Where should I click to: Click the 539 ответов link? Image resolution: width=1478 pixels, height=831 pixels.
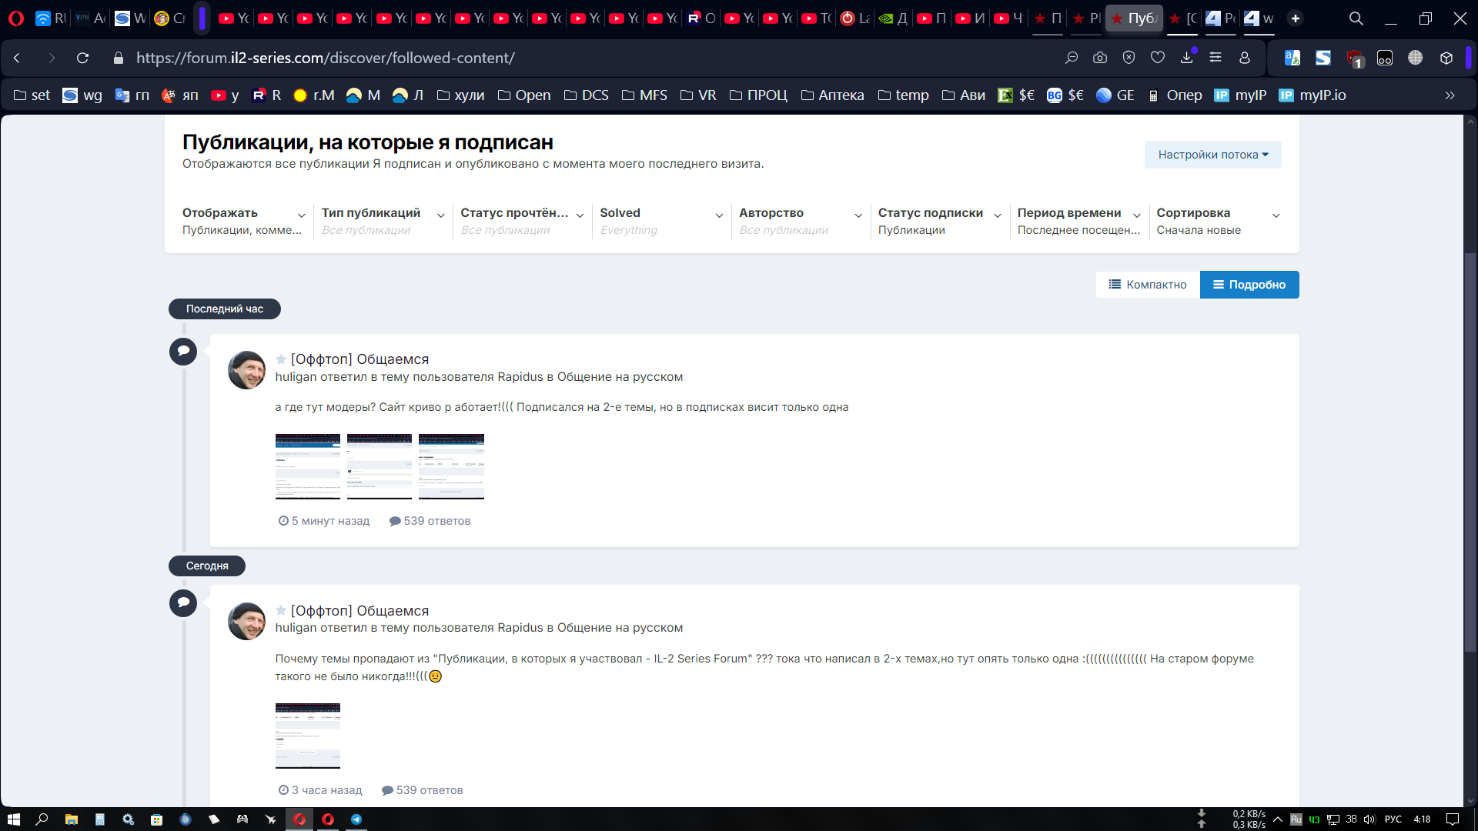coord(435,520)
